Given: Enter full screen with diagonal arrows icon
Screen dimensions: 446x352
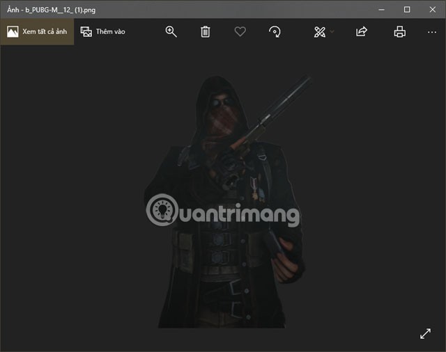Looking at the screenshot, I should coord(425,333).
